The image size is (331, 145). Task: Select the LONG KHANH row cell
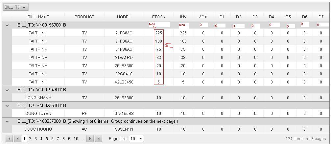click(x=38, y=98)
